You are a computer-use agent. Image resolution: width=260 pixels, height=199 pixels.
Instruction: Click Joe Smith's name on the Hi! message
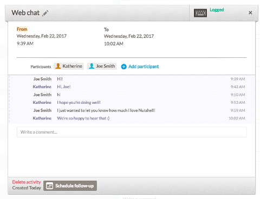click(42, 79)
